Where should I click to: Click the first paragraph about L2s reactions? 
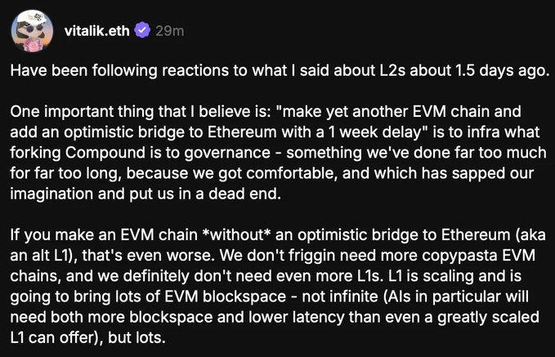(x=278, y=70)
